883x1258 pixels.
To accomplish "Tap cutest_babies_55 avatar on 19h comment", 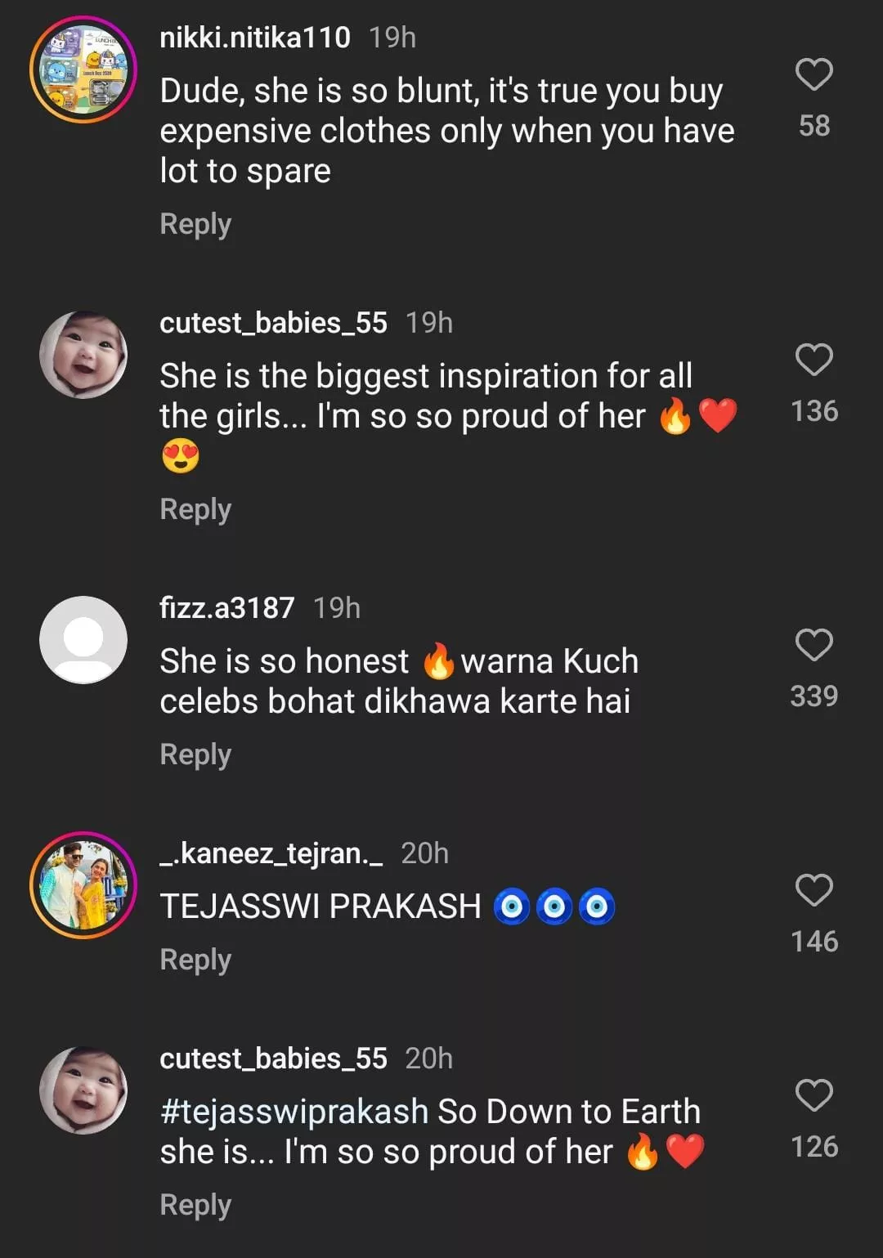I will (x=83, y=355).
